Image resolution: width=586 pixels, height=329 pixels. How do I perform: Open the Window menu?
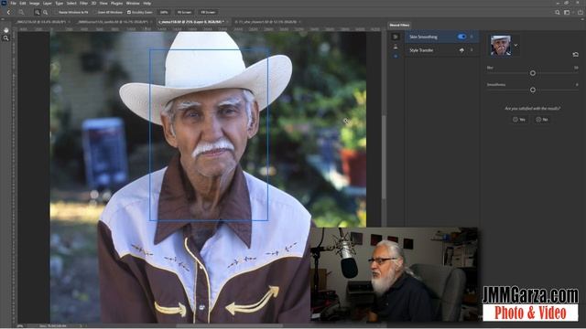point(133,3)
